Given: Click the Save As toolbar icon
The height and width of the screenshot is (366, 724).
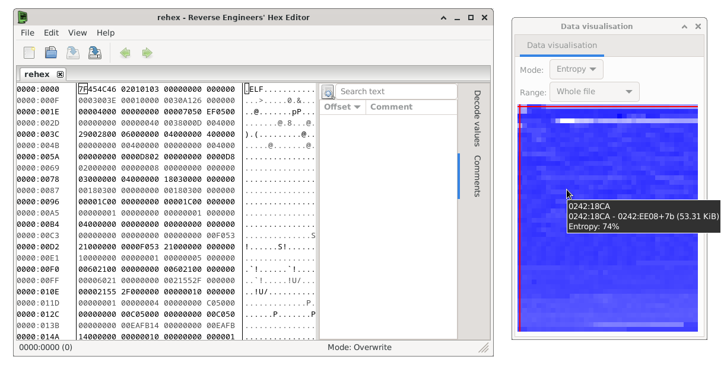Looking at the screenshot, I should (95, 53).
